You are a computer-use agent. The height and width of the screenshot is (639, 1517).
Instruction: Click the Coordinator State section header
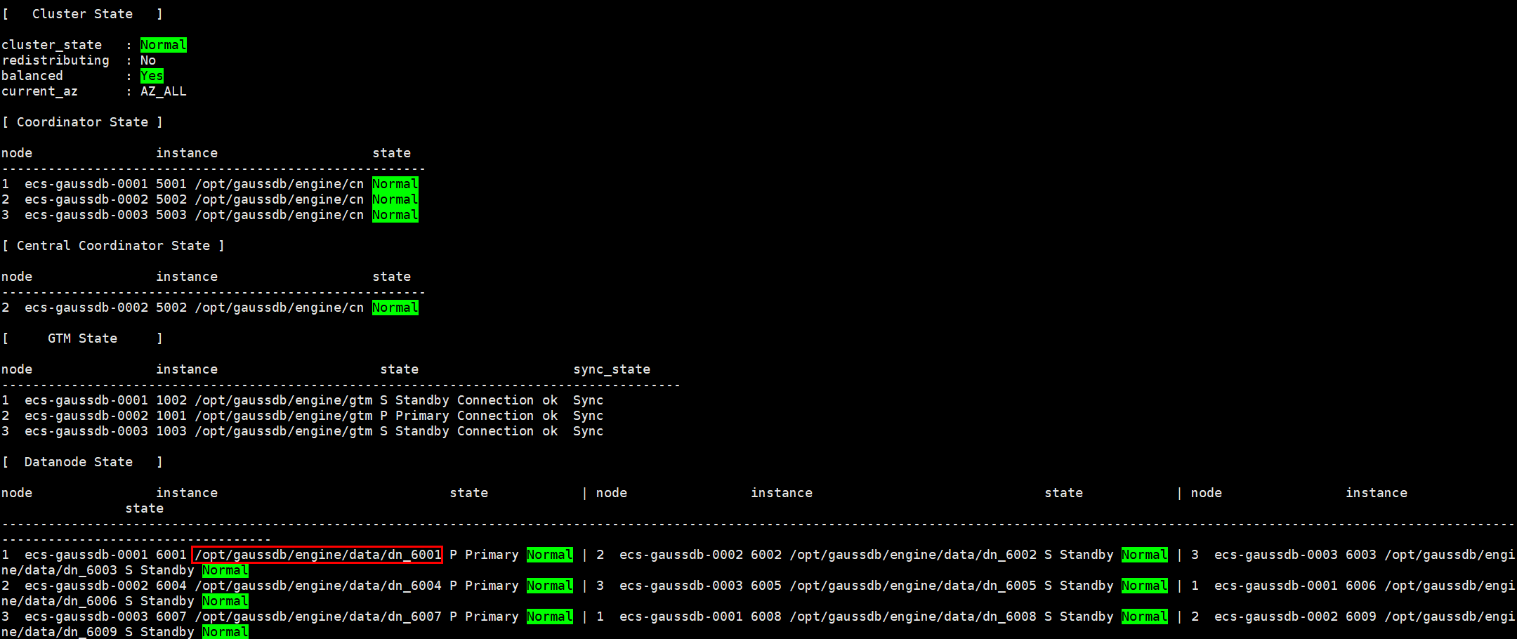pyautogui.click(x=82, y=122)
